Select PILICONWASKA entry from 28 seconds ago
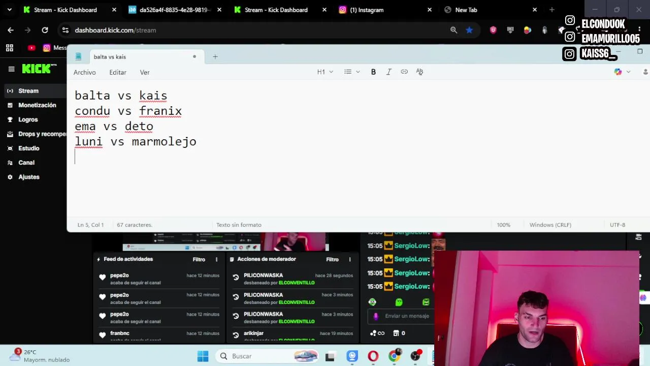 coord(292,279)
